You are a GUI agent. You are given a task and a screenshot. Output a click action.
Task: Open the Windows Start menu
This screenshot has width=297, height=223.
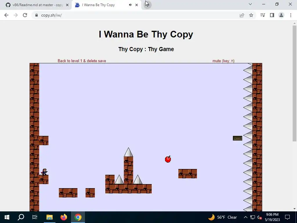(7, 217)
